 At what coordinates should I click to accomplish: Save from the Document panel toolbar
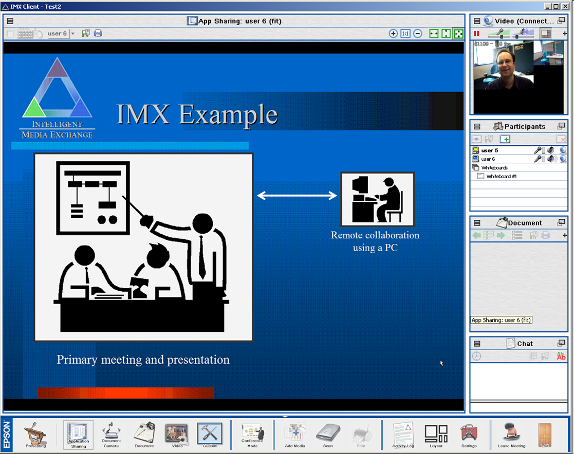point(533,235)
